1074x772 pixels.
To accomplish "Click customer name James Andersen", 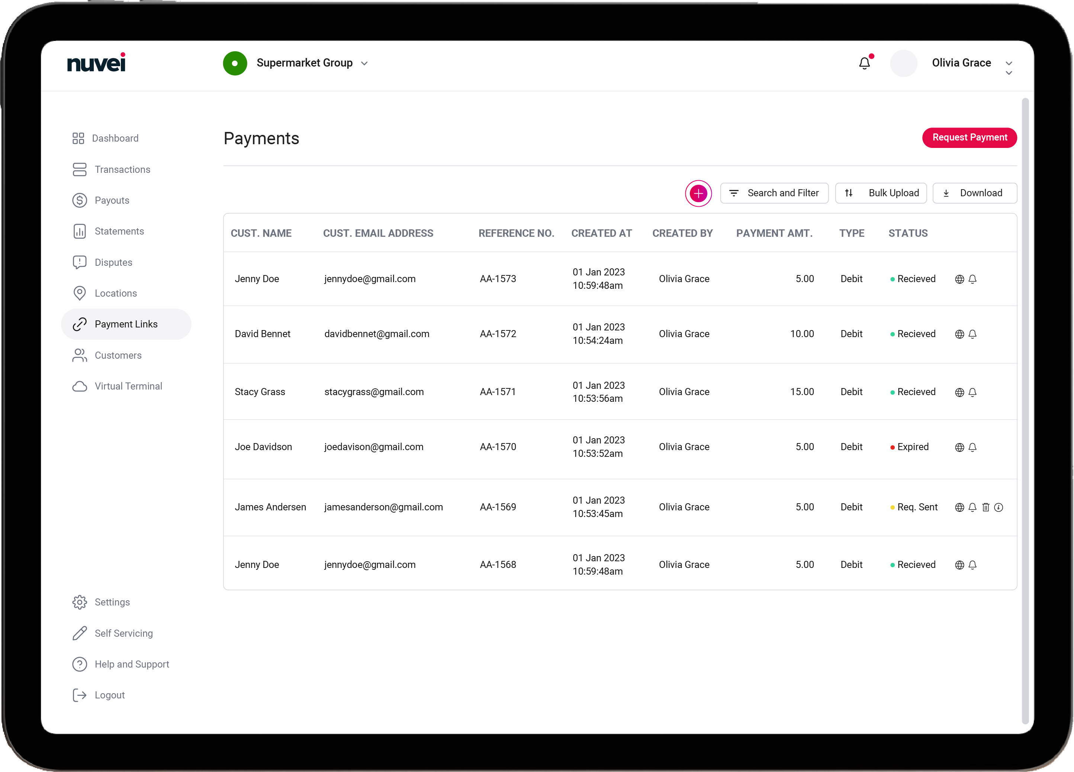I will coord(270,507).
